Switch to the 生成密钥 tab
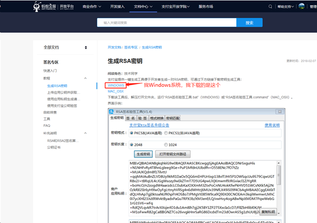317x223 pixels. (x=117, y=118)
